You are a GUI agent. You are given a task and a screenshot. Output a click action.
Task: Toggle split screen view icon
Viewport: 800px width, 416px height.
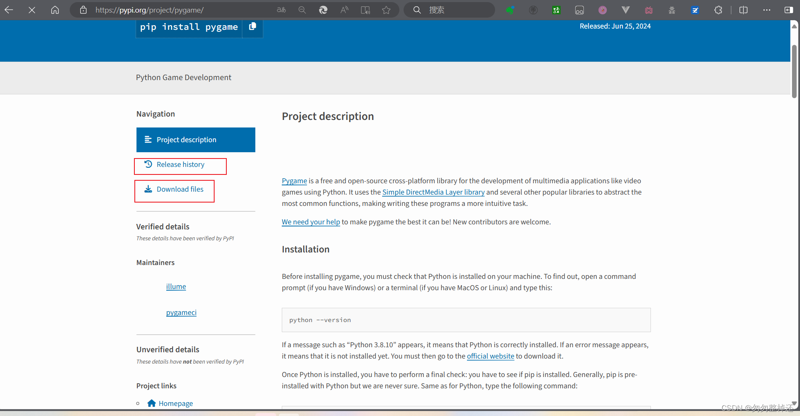pos(743,10)
